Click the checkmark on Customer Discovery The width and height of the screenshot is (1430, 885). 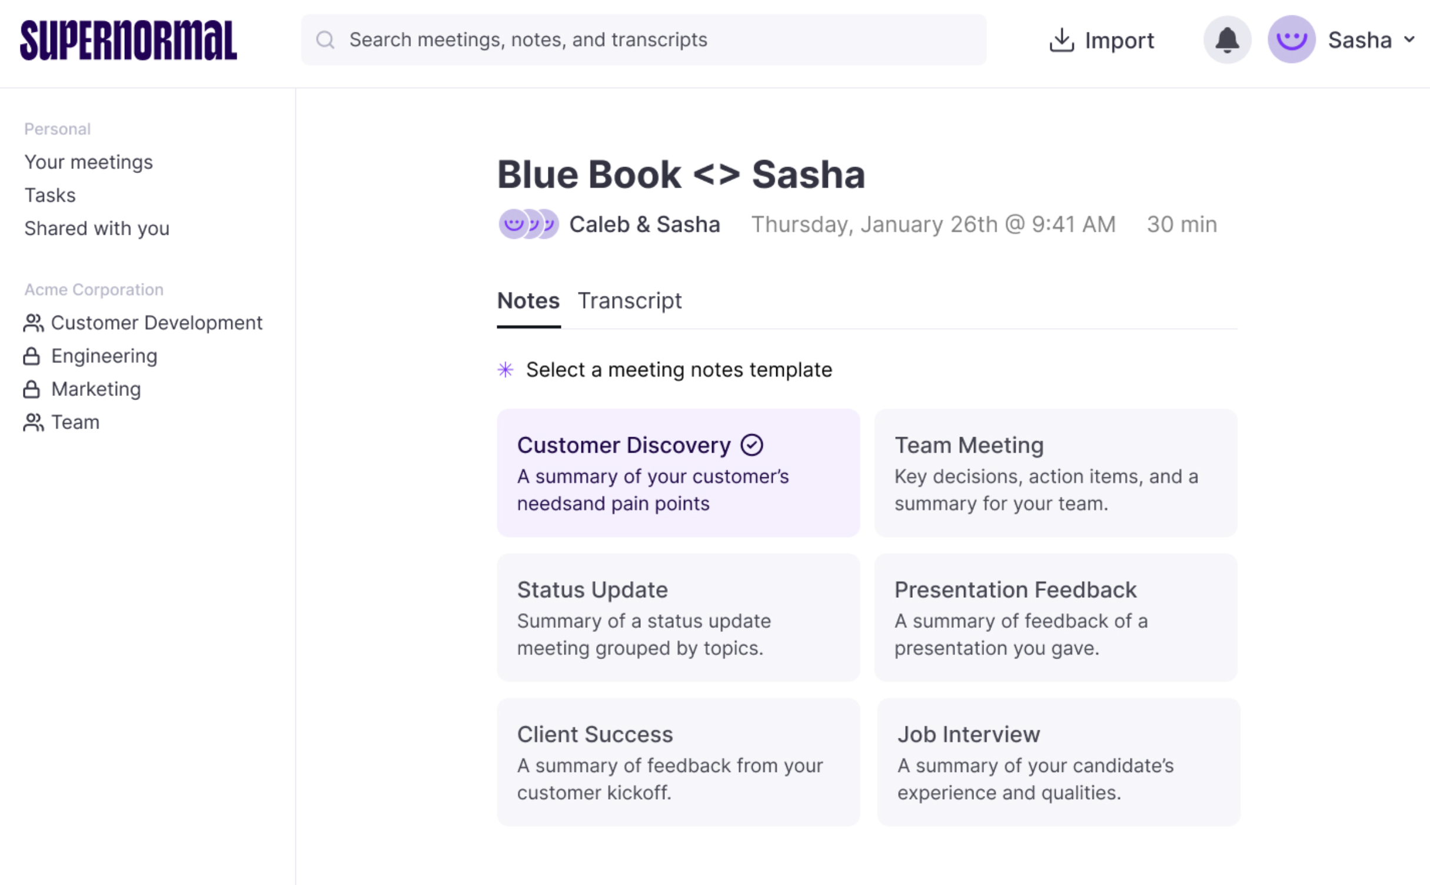tap(751, 445)
